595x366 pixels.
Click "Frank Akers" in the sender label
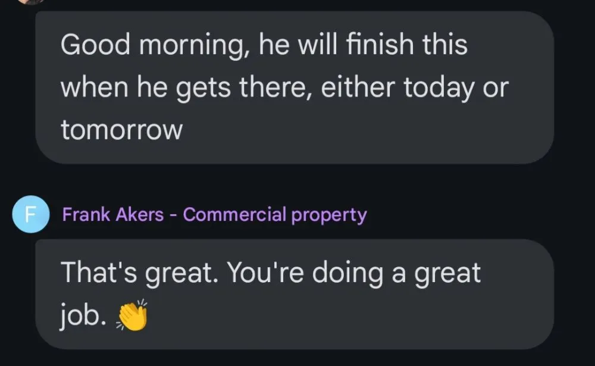113,214
